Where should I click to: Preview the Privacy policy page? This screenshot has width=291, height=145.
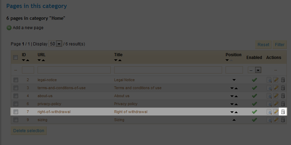pos(269,104)
